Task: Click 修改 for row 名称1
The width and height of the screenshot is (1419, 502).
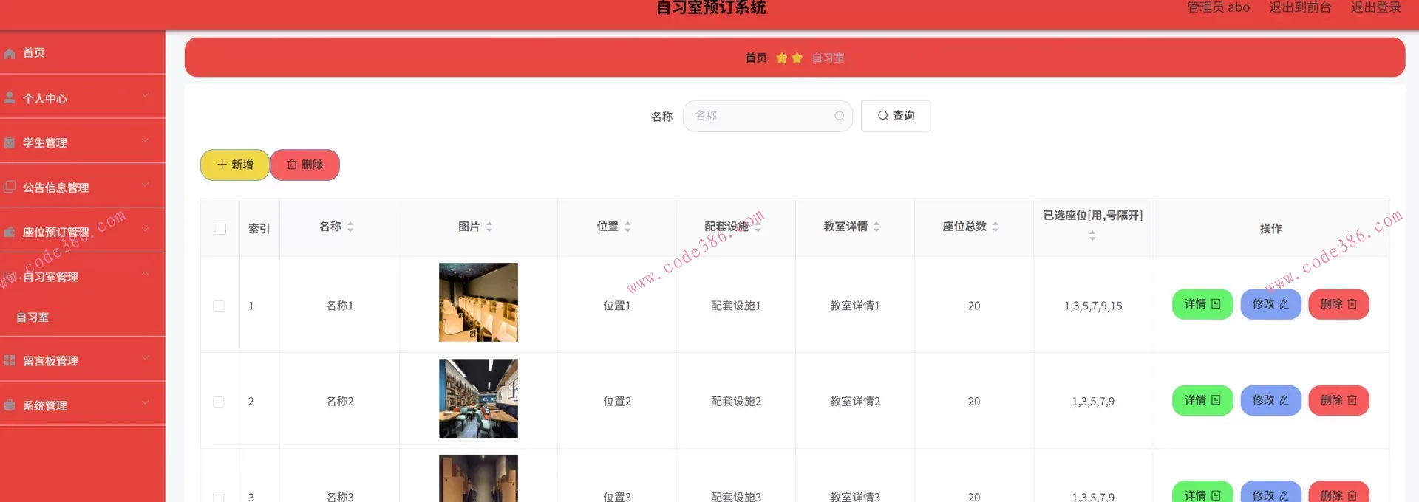Action: coord(1270,304)
